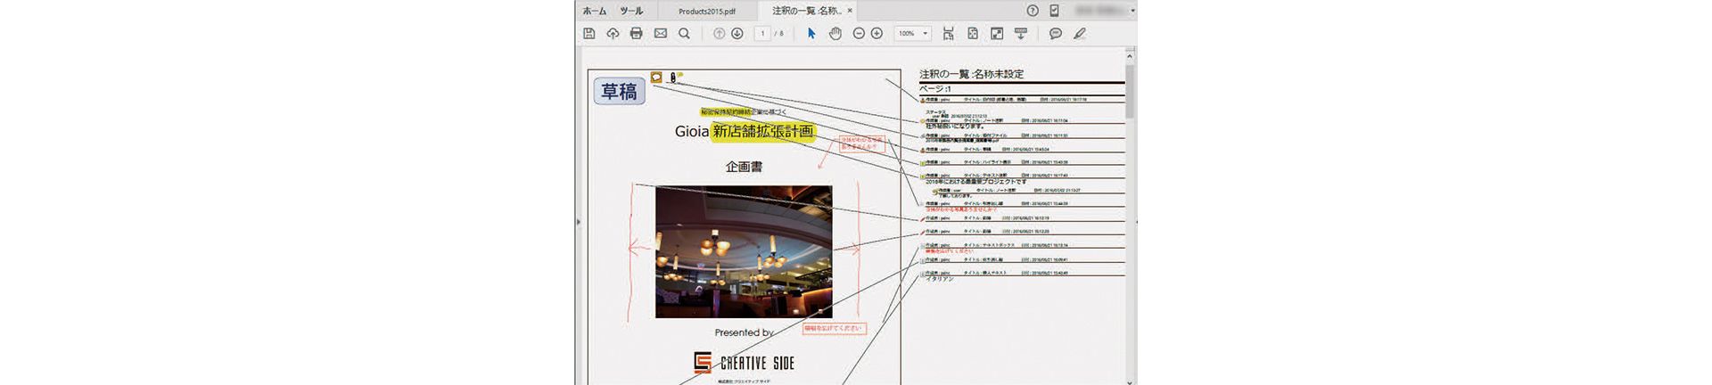Open the comment speech bubble tool

pyautogui.click(x=1056, y=33)
